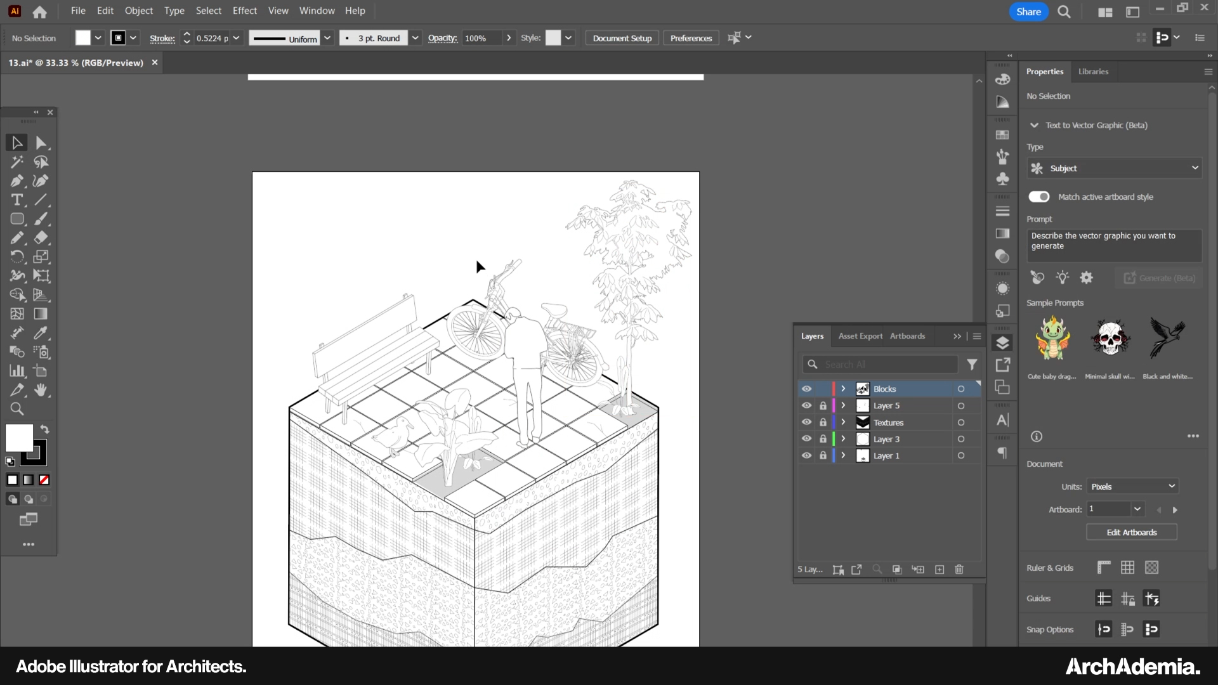Viewport: 1218px width, 685px height.
Task: Click the white Fill color swatch
Action: [19, 438]
